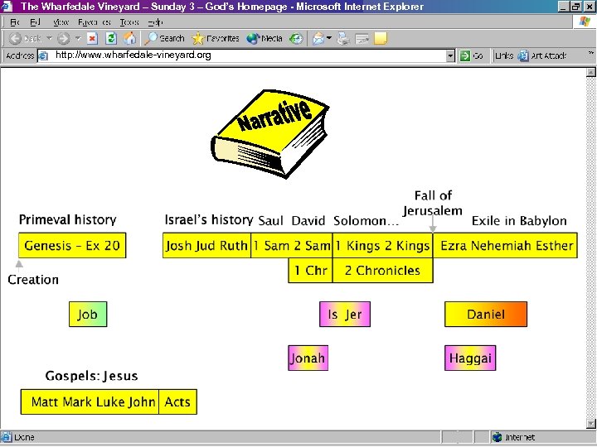Screen dimensions: 597x447
Task: Open the File menu
Action: [x=14, y=22]
